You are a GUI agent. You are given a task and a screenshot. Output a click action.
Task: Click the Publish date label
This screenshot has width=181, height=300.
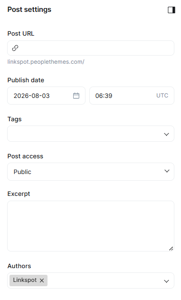(x=26, y=80)
